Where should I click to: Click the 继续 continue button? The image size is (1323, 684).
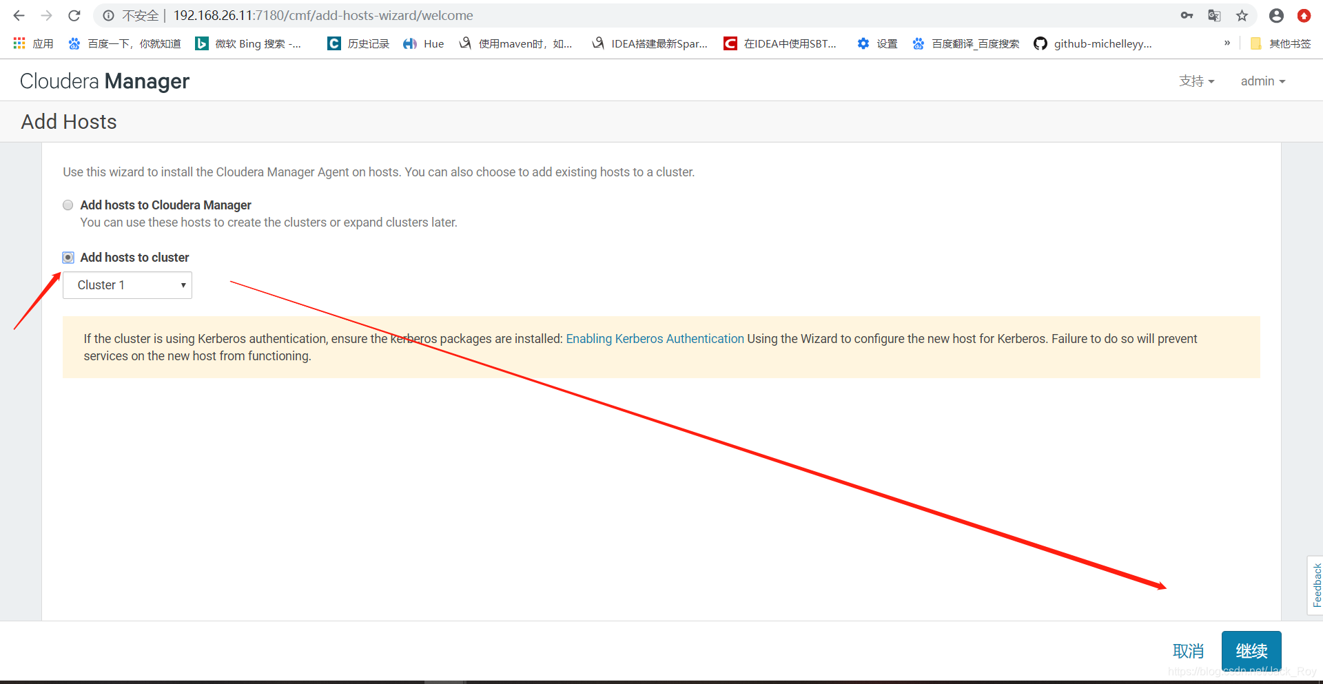pyautogui.click(x=1251, y=651)
